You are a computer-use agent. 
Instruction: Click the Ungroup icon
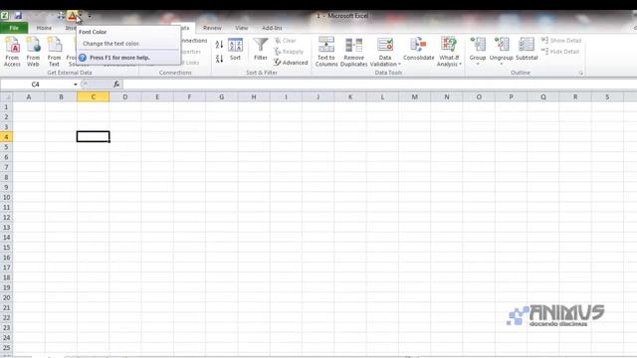[502, 45]
